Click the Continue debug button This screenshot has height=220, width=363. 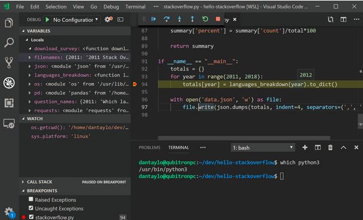coord(154,19)
